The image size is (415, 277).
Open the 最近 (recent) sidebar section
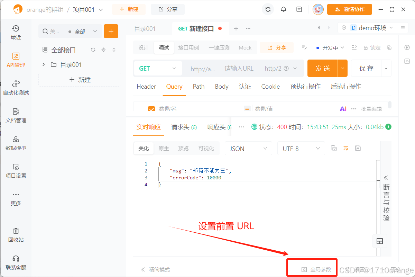[x=16, y=33]
